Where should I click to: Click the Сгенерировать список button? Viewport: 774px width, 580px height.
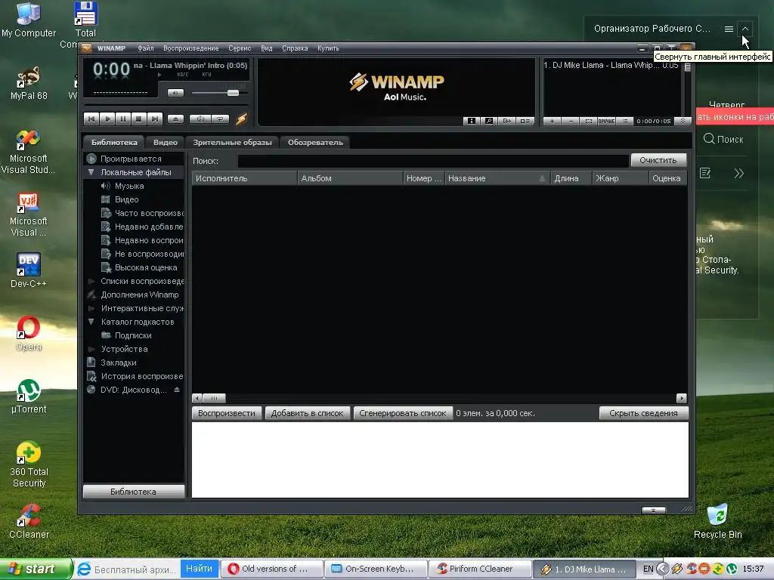[402, 413]
